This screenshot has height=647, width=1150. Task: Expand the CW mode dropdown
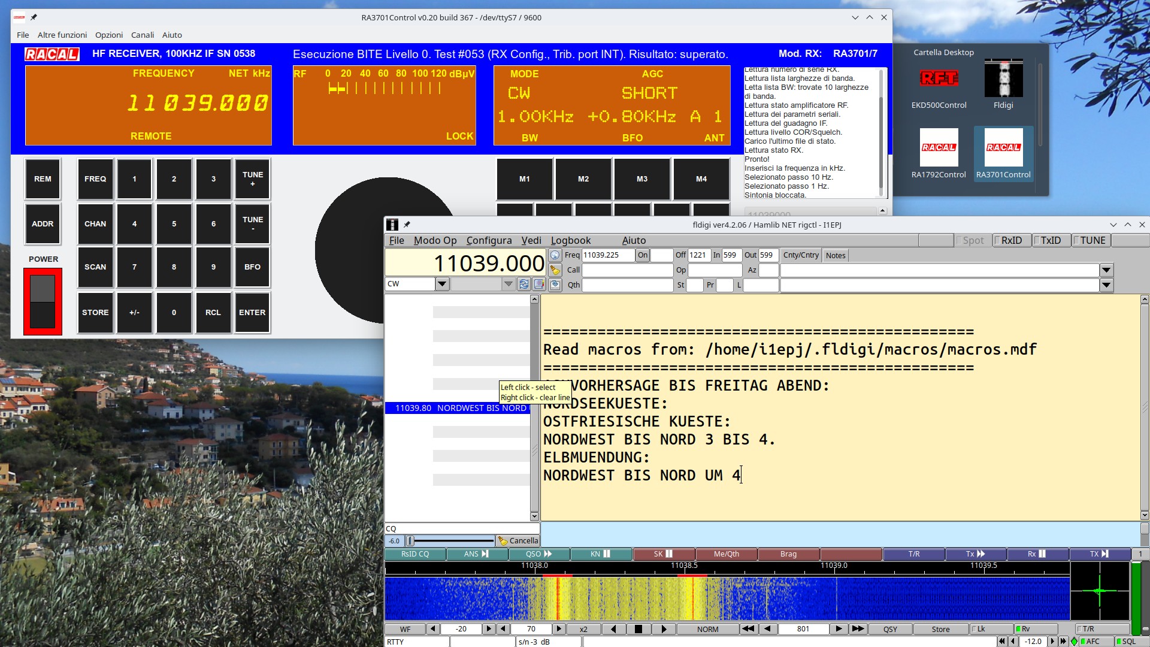[442, 284]
